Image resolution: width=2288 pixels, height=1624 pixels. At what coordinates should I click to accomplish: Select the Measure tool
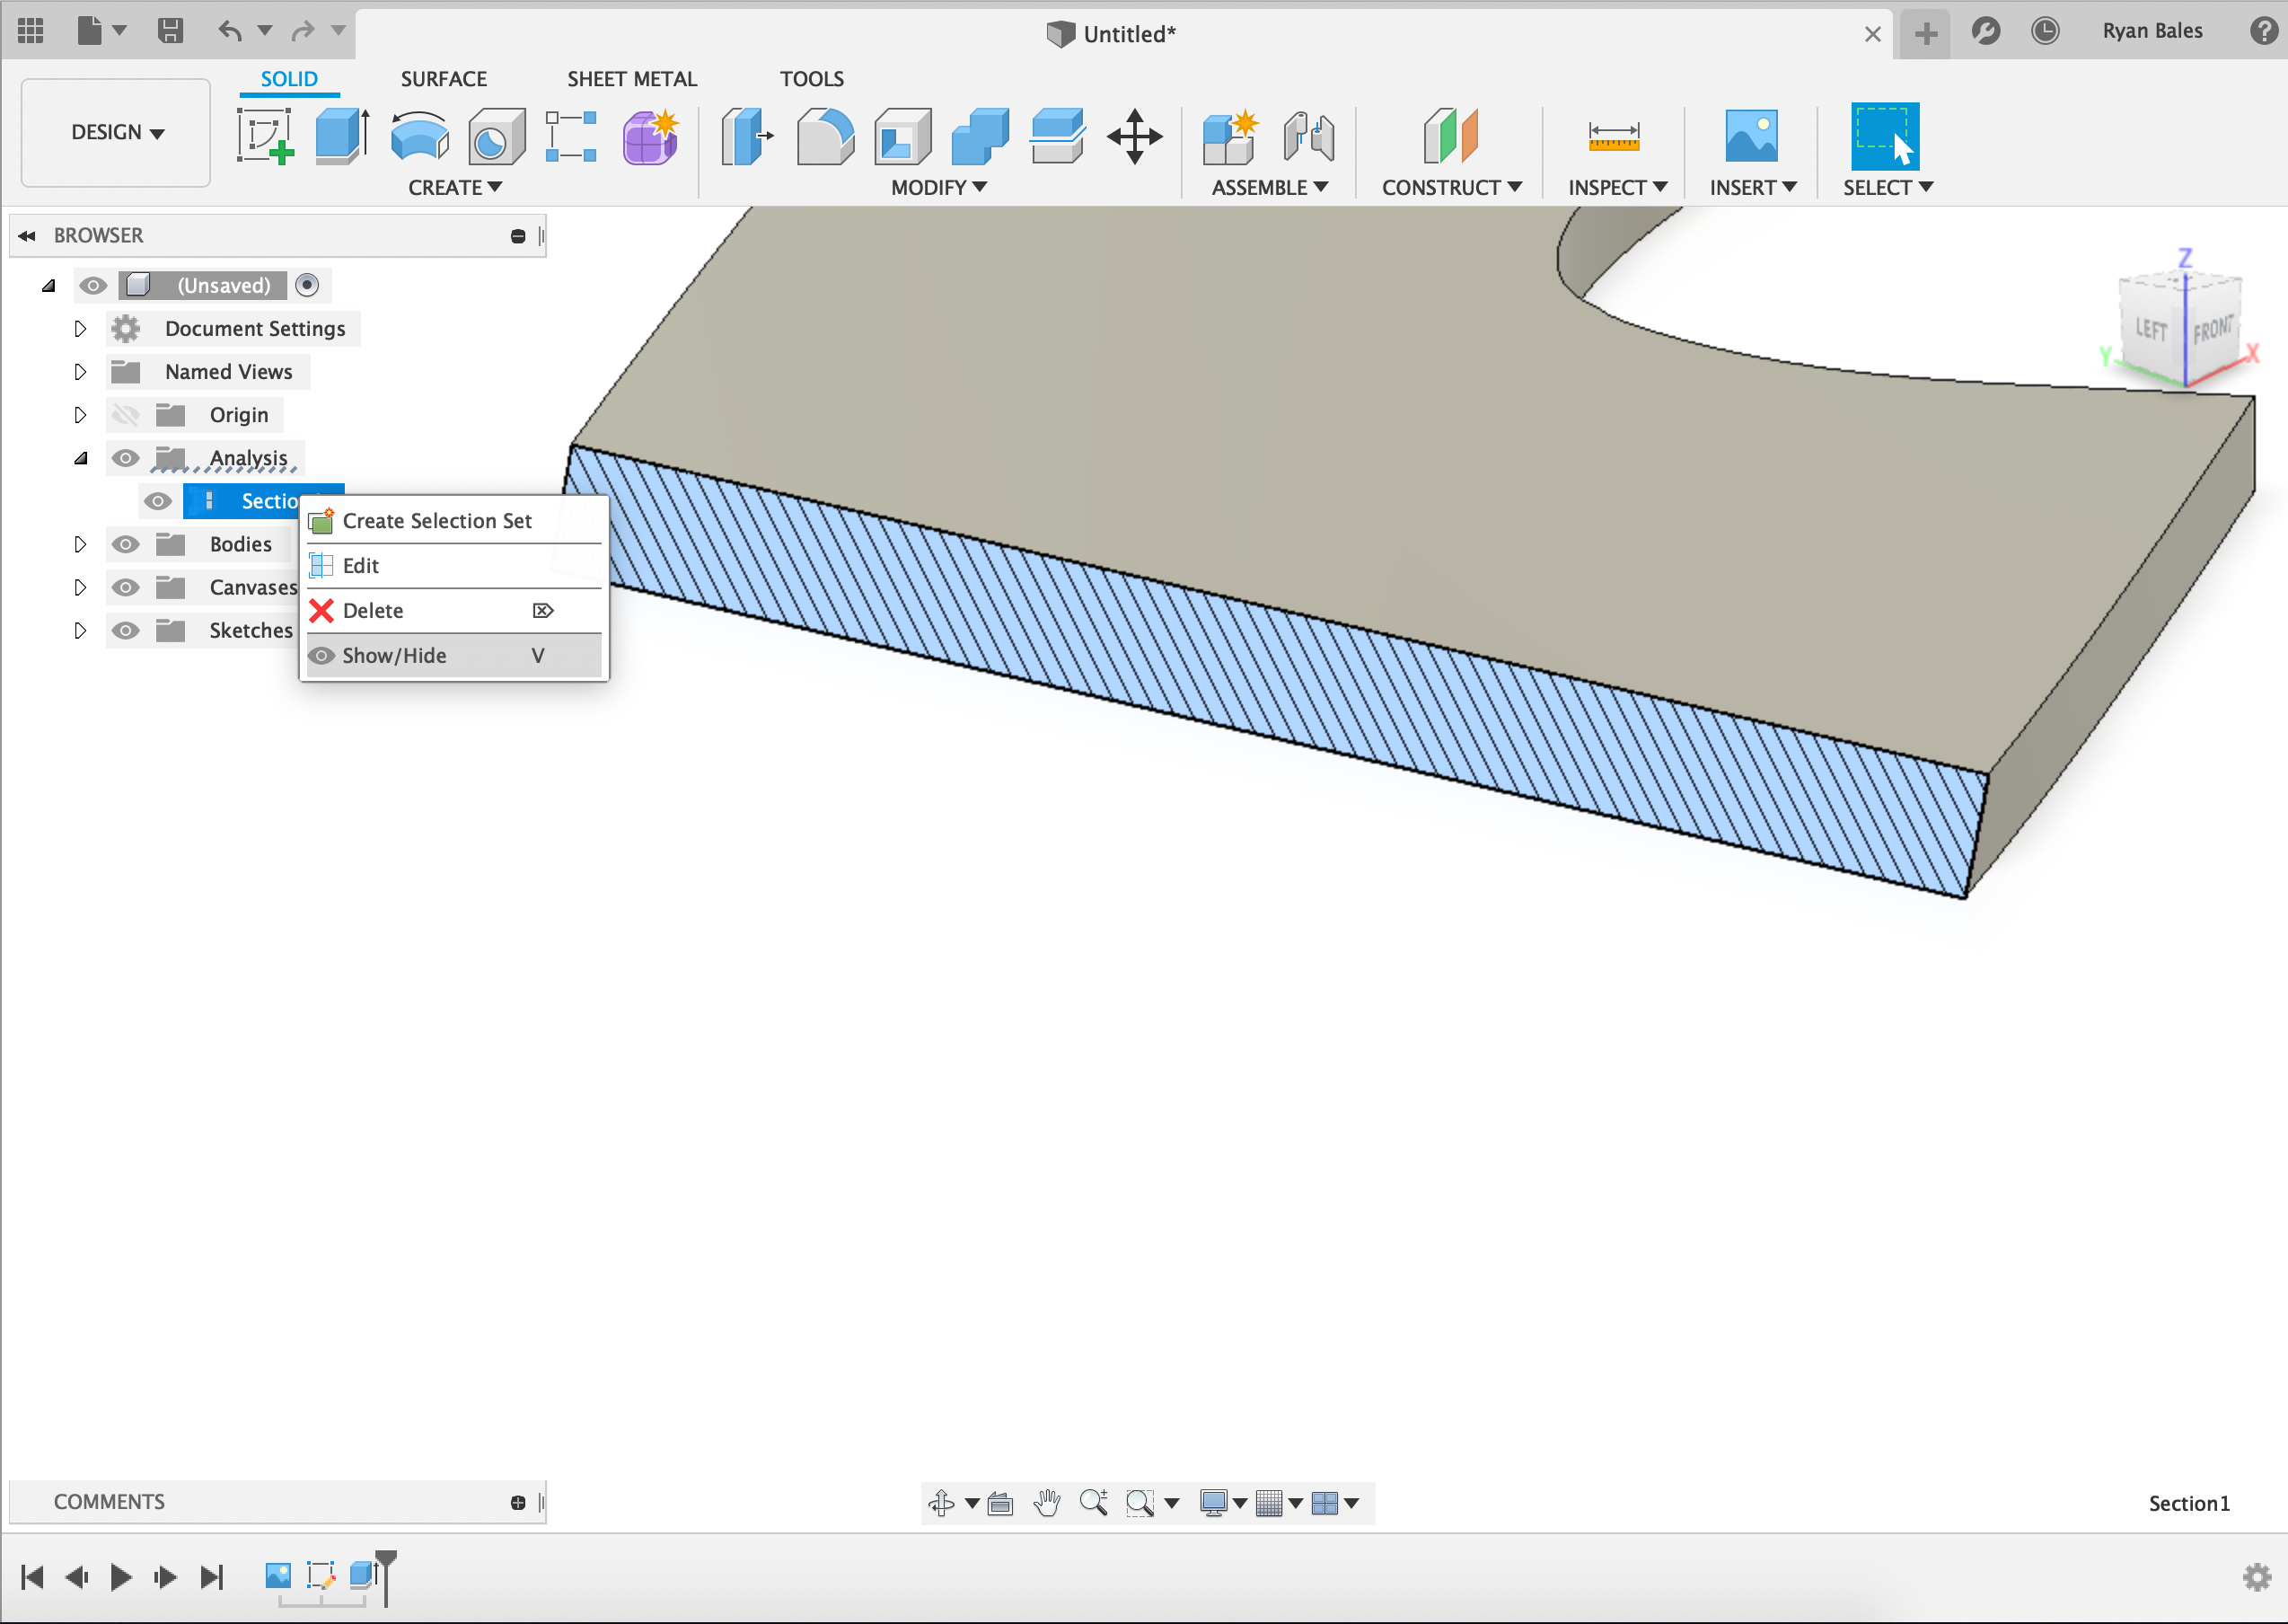(1614, 136)
